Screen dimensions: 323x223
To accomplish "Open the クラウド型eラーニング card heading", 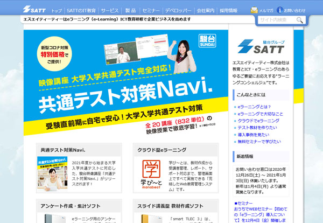I will (161, 150).
